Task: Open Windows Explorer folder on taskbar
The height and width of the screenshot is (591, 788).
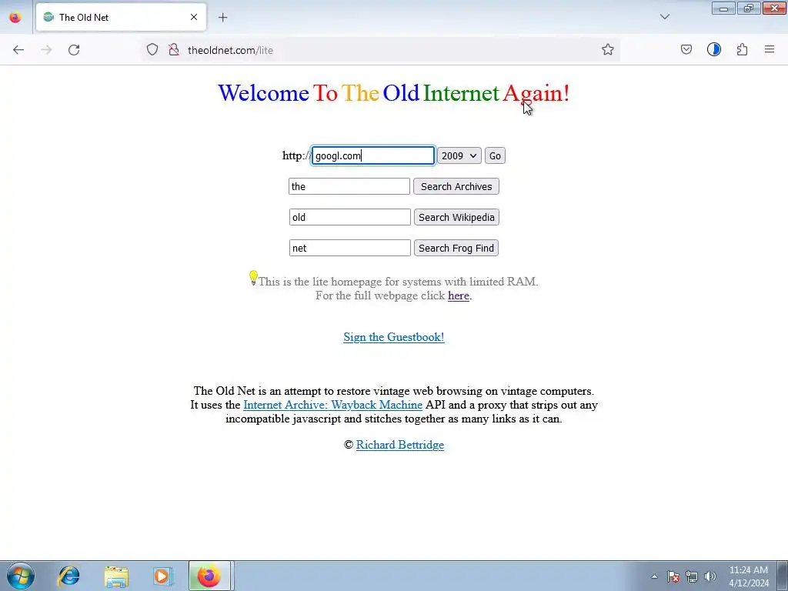Action: 116,576
